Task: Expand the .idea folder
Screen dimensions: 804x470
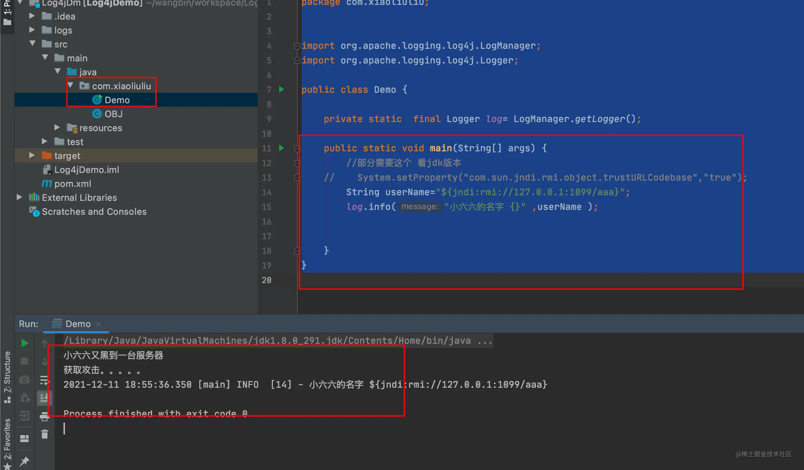Action: coord(32,16)
